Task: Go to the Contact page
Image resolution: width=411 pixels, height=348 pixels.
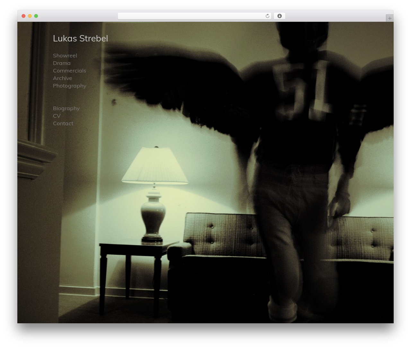Action: [63, 123]
